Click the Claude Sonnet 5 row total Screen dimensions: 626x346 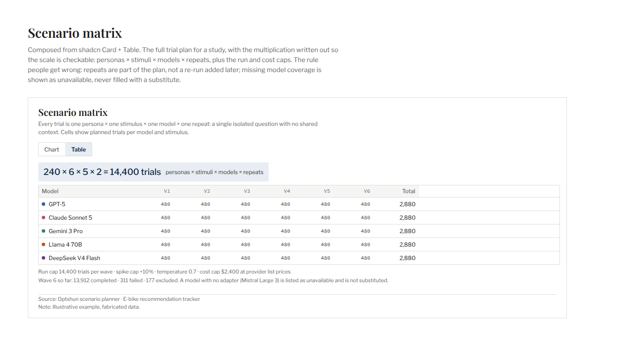click(407, 217)
